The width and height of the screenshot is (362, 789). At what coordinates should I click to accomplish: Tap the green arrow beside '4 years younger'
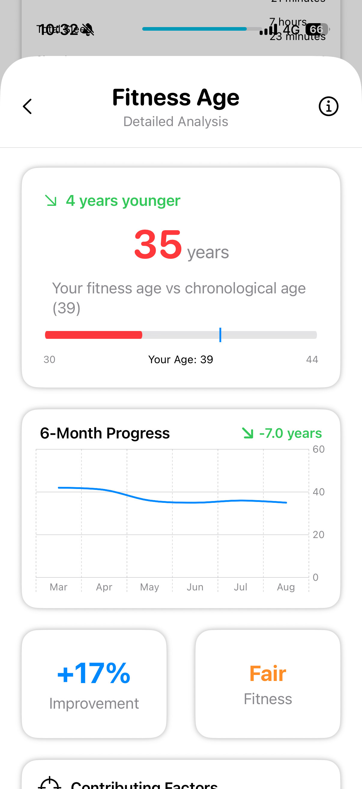point(51,201)
